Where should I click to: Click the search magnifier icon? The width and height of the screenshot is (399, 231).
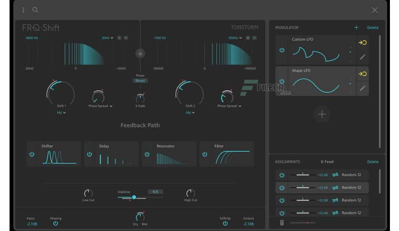(35, 10)
